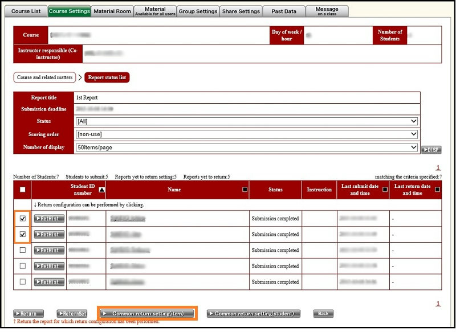Click Common return setting(student) button
Image resolution: width=456 pixels, height=332 pixels.
[x=253, y=314]
